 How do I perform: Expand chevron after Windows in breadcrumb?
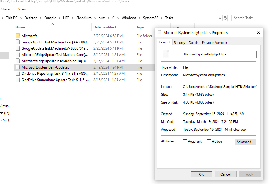point(140,18)
